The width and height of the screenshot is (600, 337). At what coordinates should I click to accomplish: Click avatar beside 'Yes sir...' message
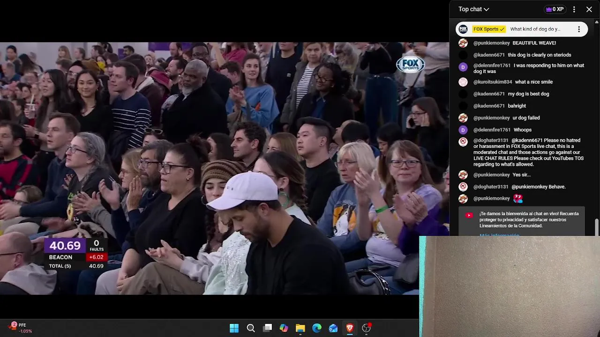tap(463, 175)
